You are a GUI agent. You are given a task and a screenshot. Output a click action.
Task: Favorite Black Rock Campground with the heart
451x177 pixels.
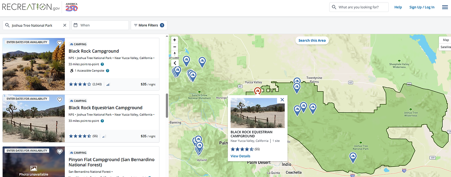click(x=60, y=43)
